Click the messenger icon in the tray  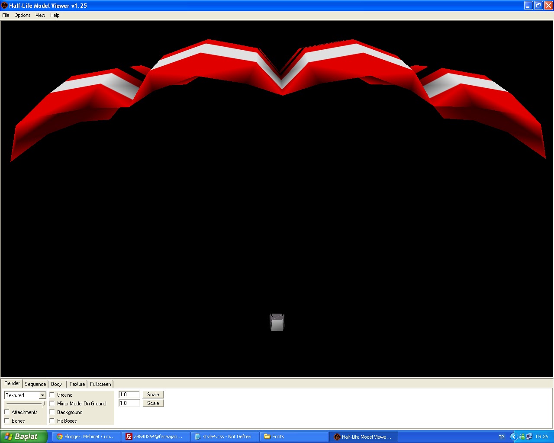(x=522, y=437)
